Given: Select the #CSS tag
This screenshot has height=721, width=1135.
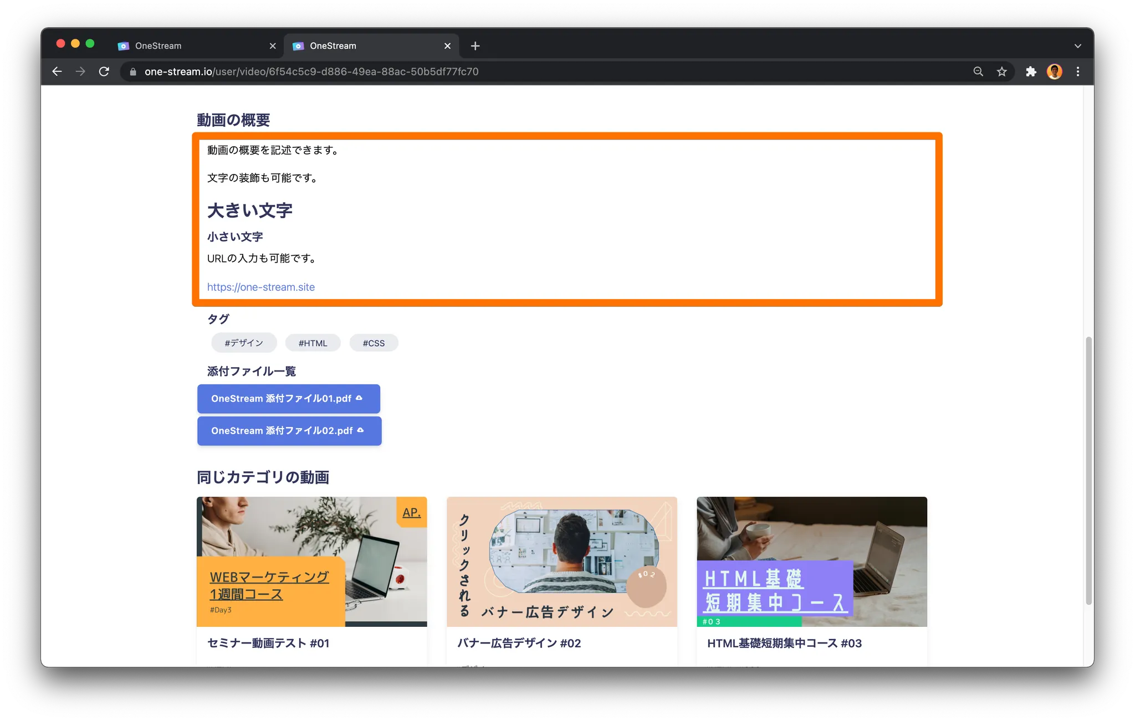Looking at the screenshot, I should click(374, 343).
